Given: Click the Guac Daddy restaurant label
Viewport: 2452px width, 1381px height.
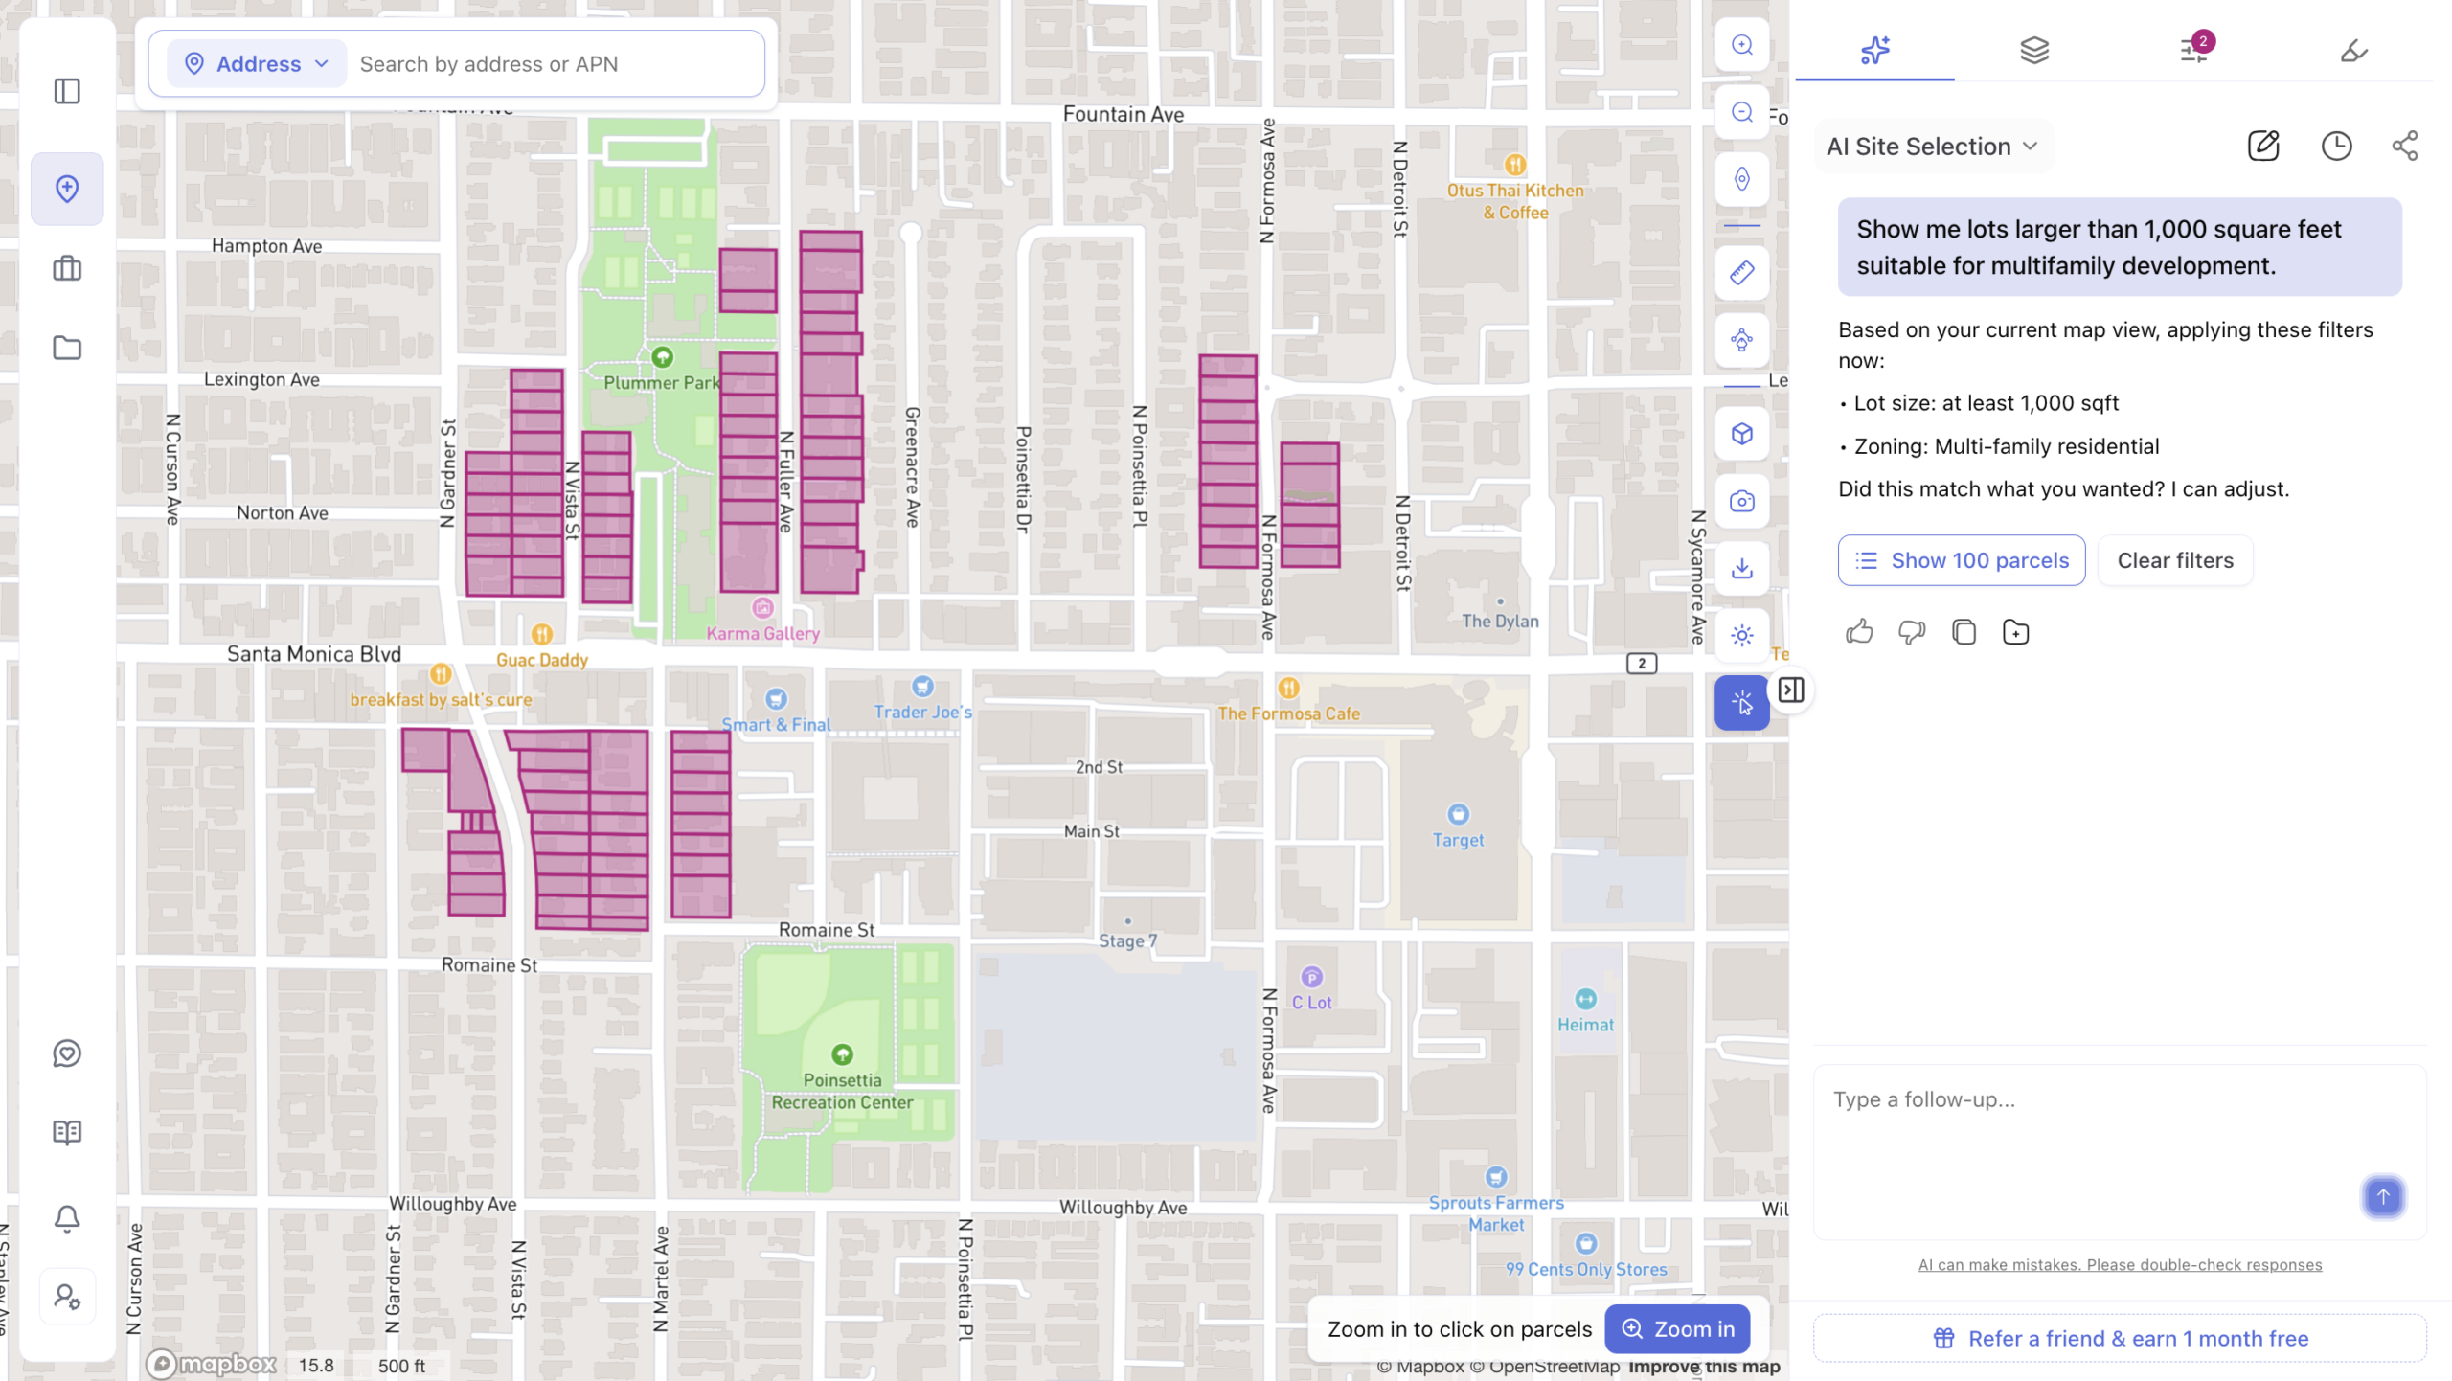Looking at the screenshot, I should (x=541, y=660).
